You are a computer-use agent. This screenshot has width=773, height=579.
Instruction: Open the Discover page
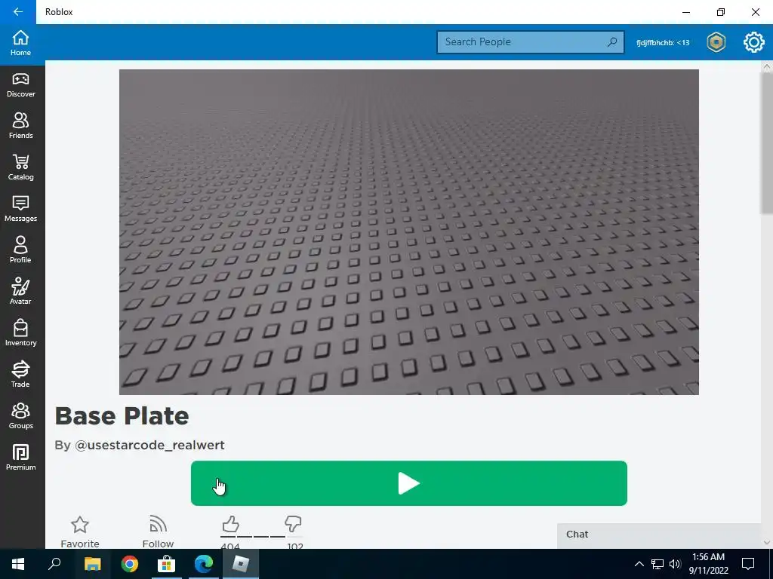[20, 85]
